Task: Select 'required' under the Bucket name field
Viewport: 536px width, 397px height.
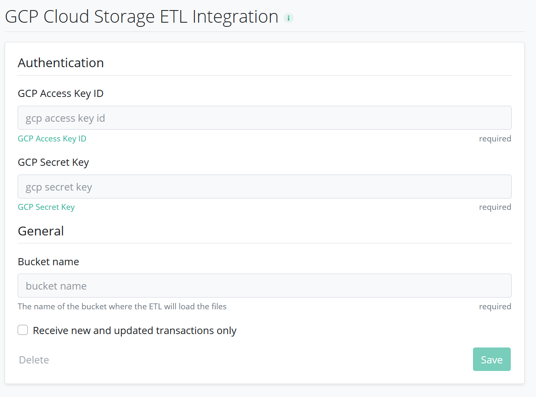Action: (495, 307)
